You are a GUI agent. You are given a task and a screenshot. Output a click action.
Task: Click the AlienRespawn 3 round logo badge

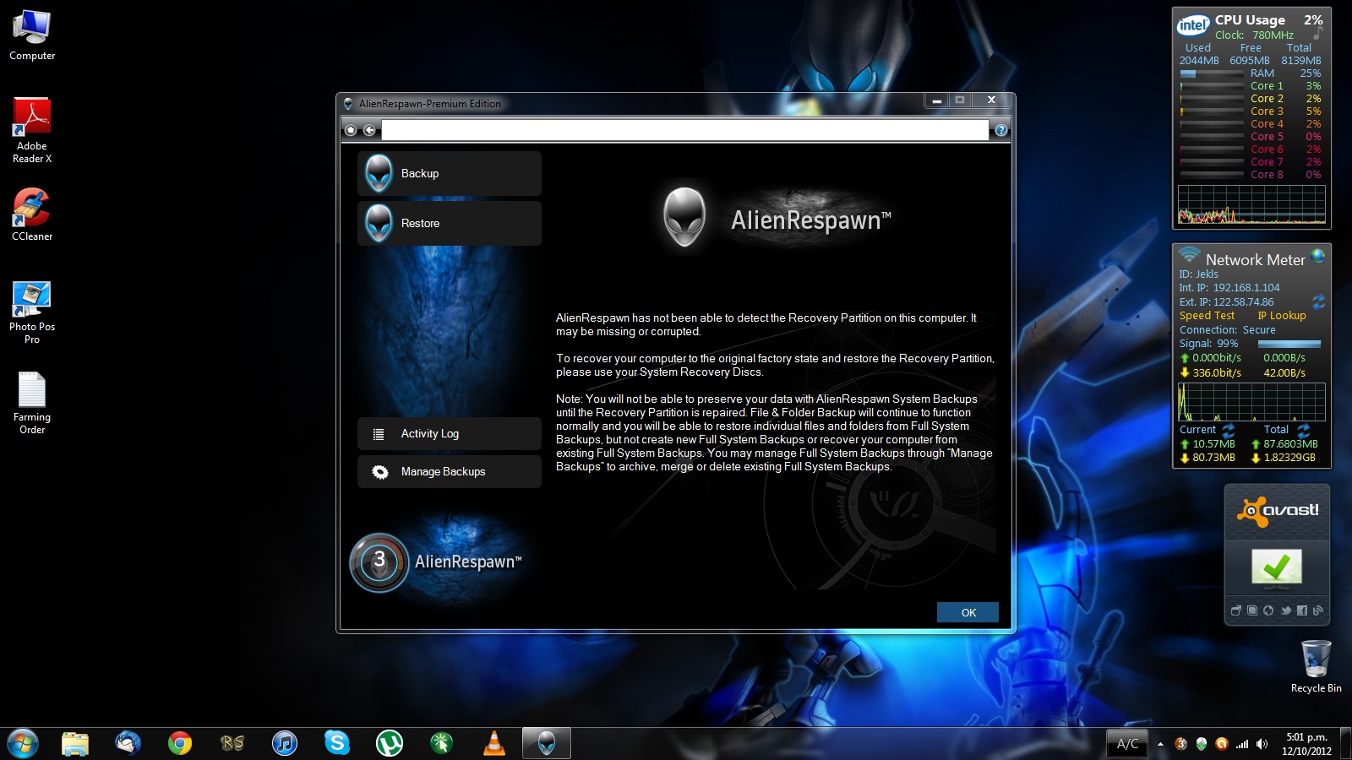click(x=379, y=562)
